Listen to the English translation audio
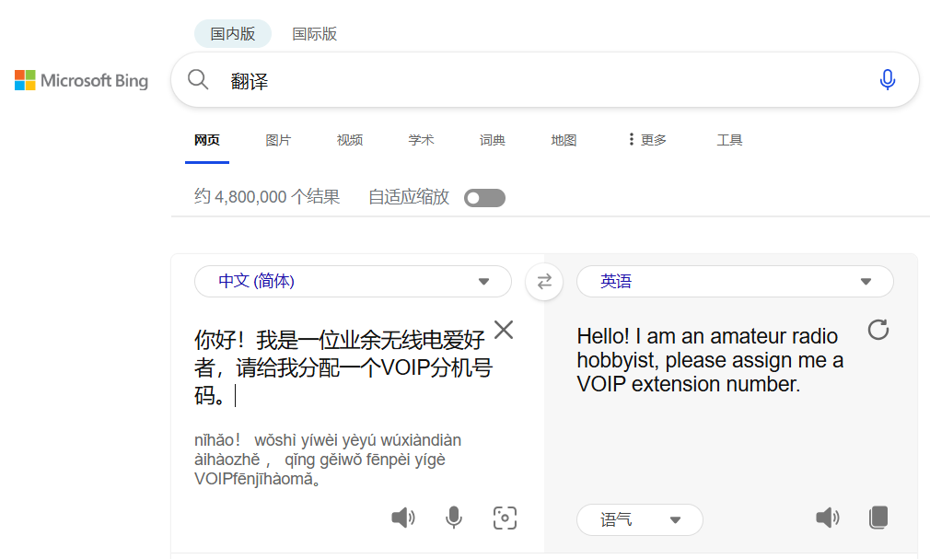 [x=827, y=518]
